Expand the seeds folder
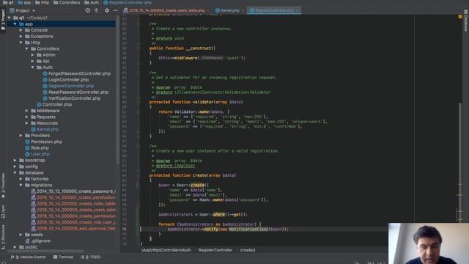The image size is (469, 264). point(21,235)
